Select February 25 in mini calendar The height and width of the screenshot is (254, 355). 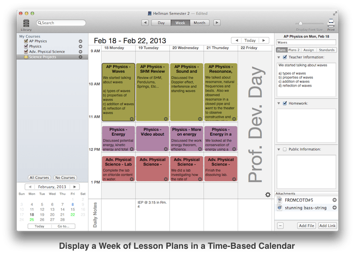32,219
